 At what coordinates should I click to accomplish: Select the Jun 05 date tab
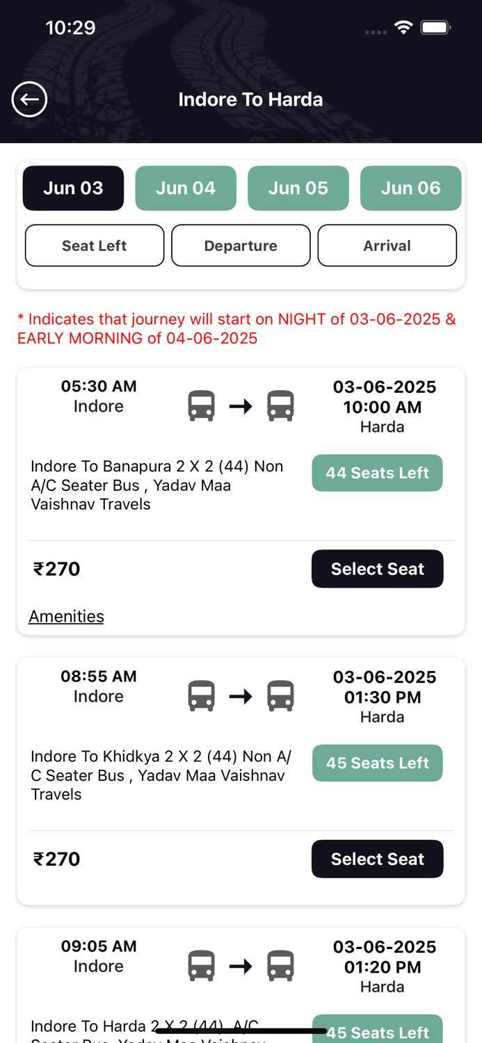298,188
